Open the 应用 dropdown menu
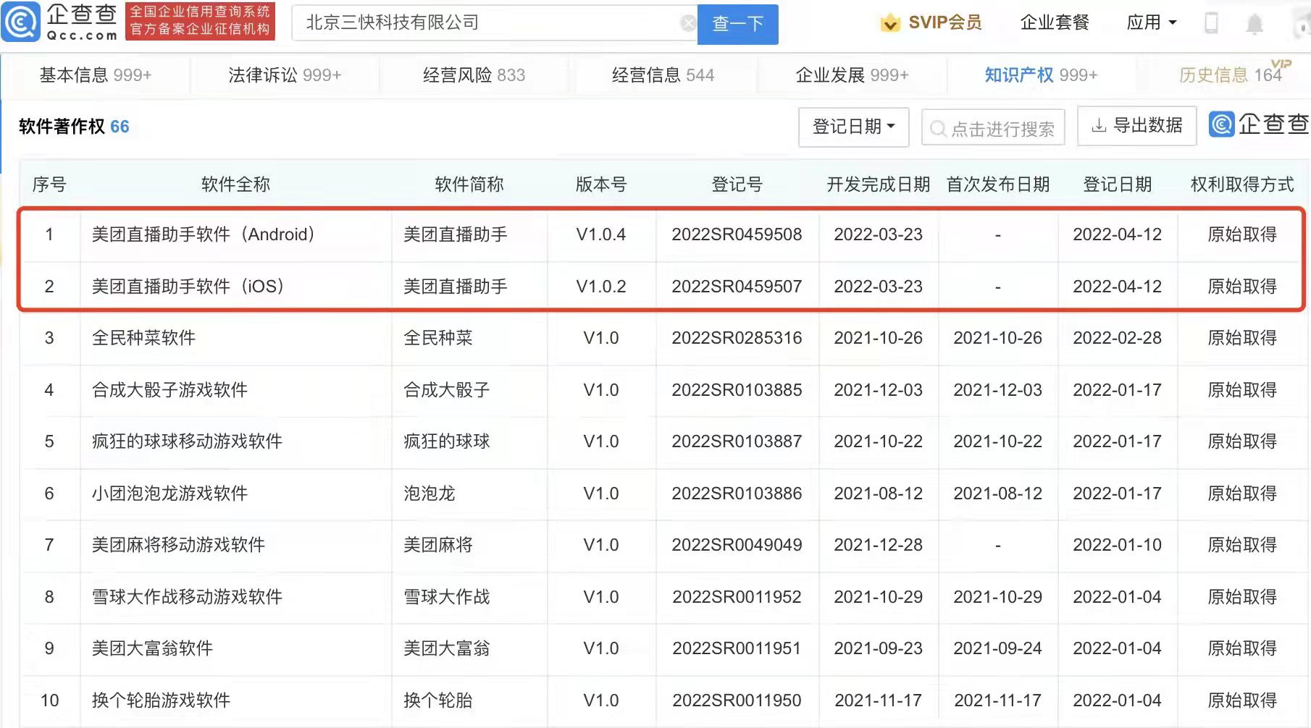 coord(1152,23)
